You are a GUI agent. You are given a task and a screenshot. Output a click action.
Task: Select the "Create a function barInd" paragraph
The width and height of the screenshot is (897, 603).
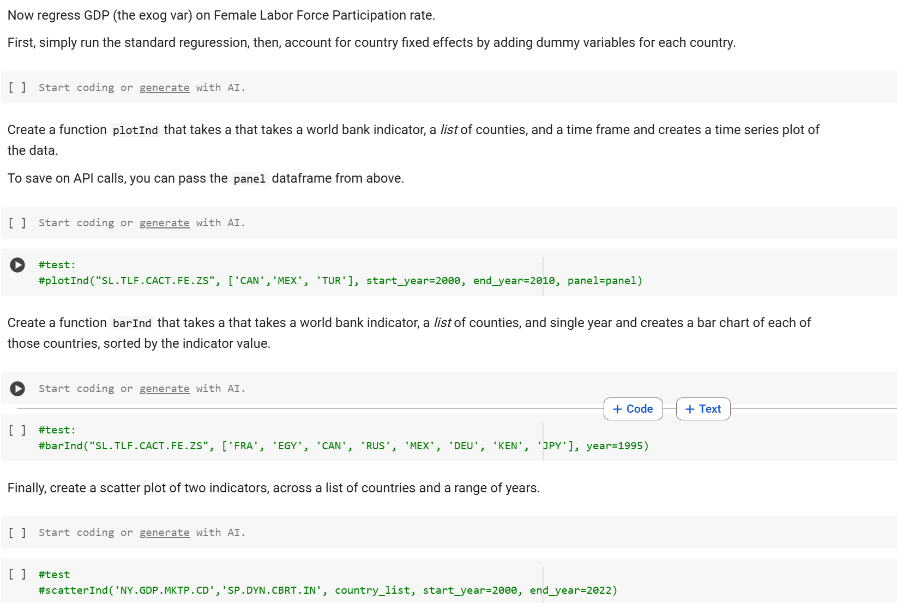click(409, 333)
